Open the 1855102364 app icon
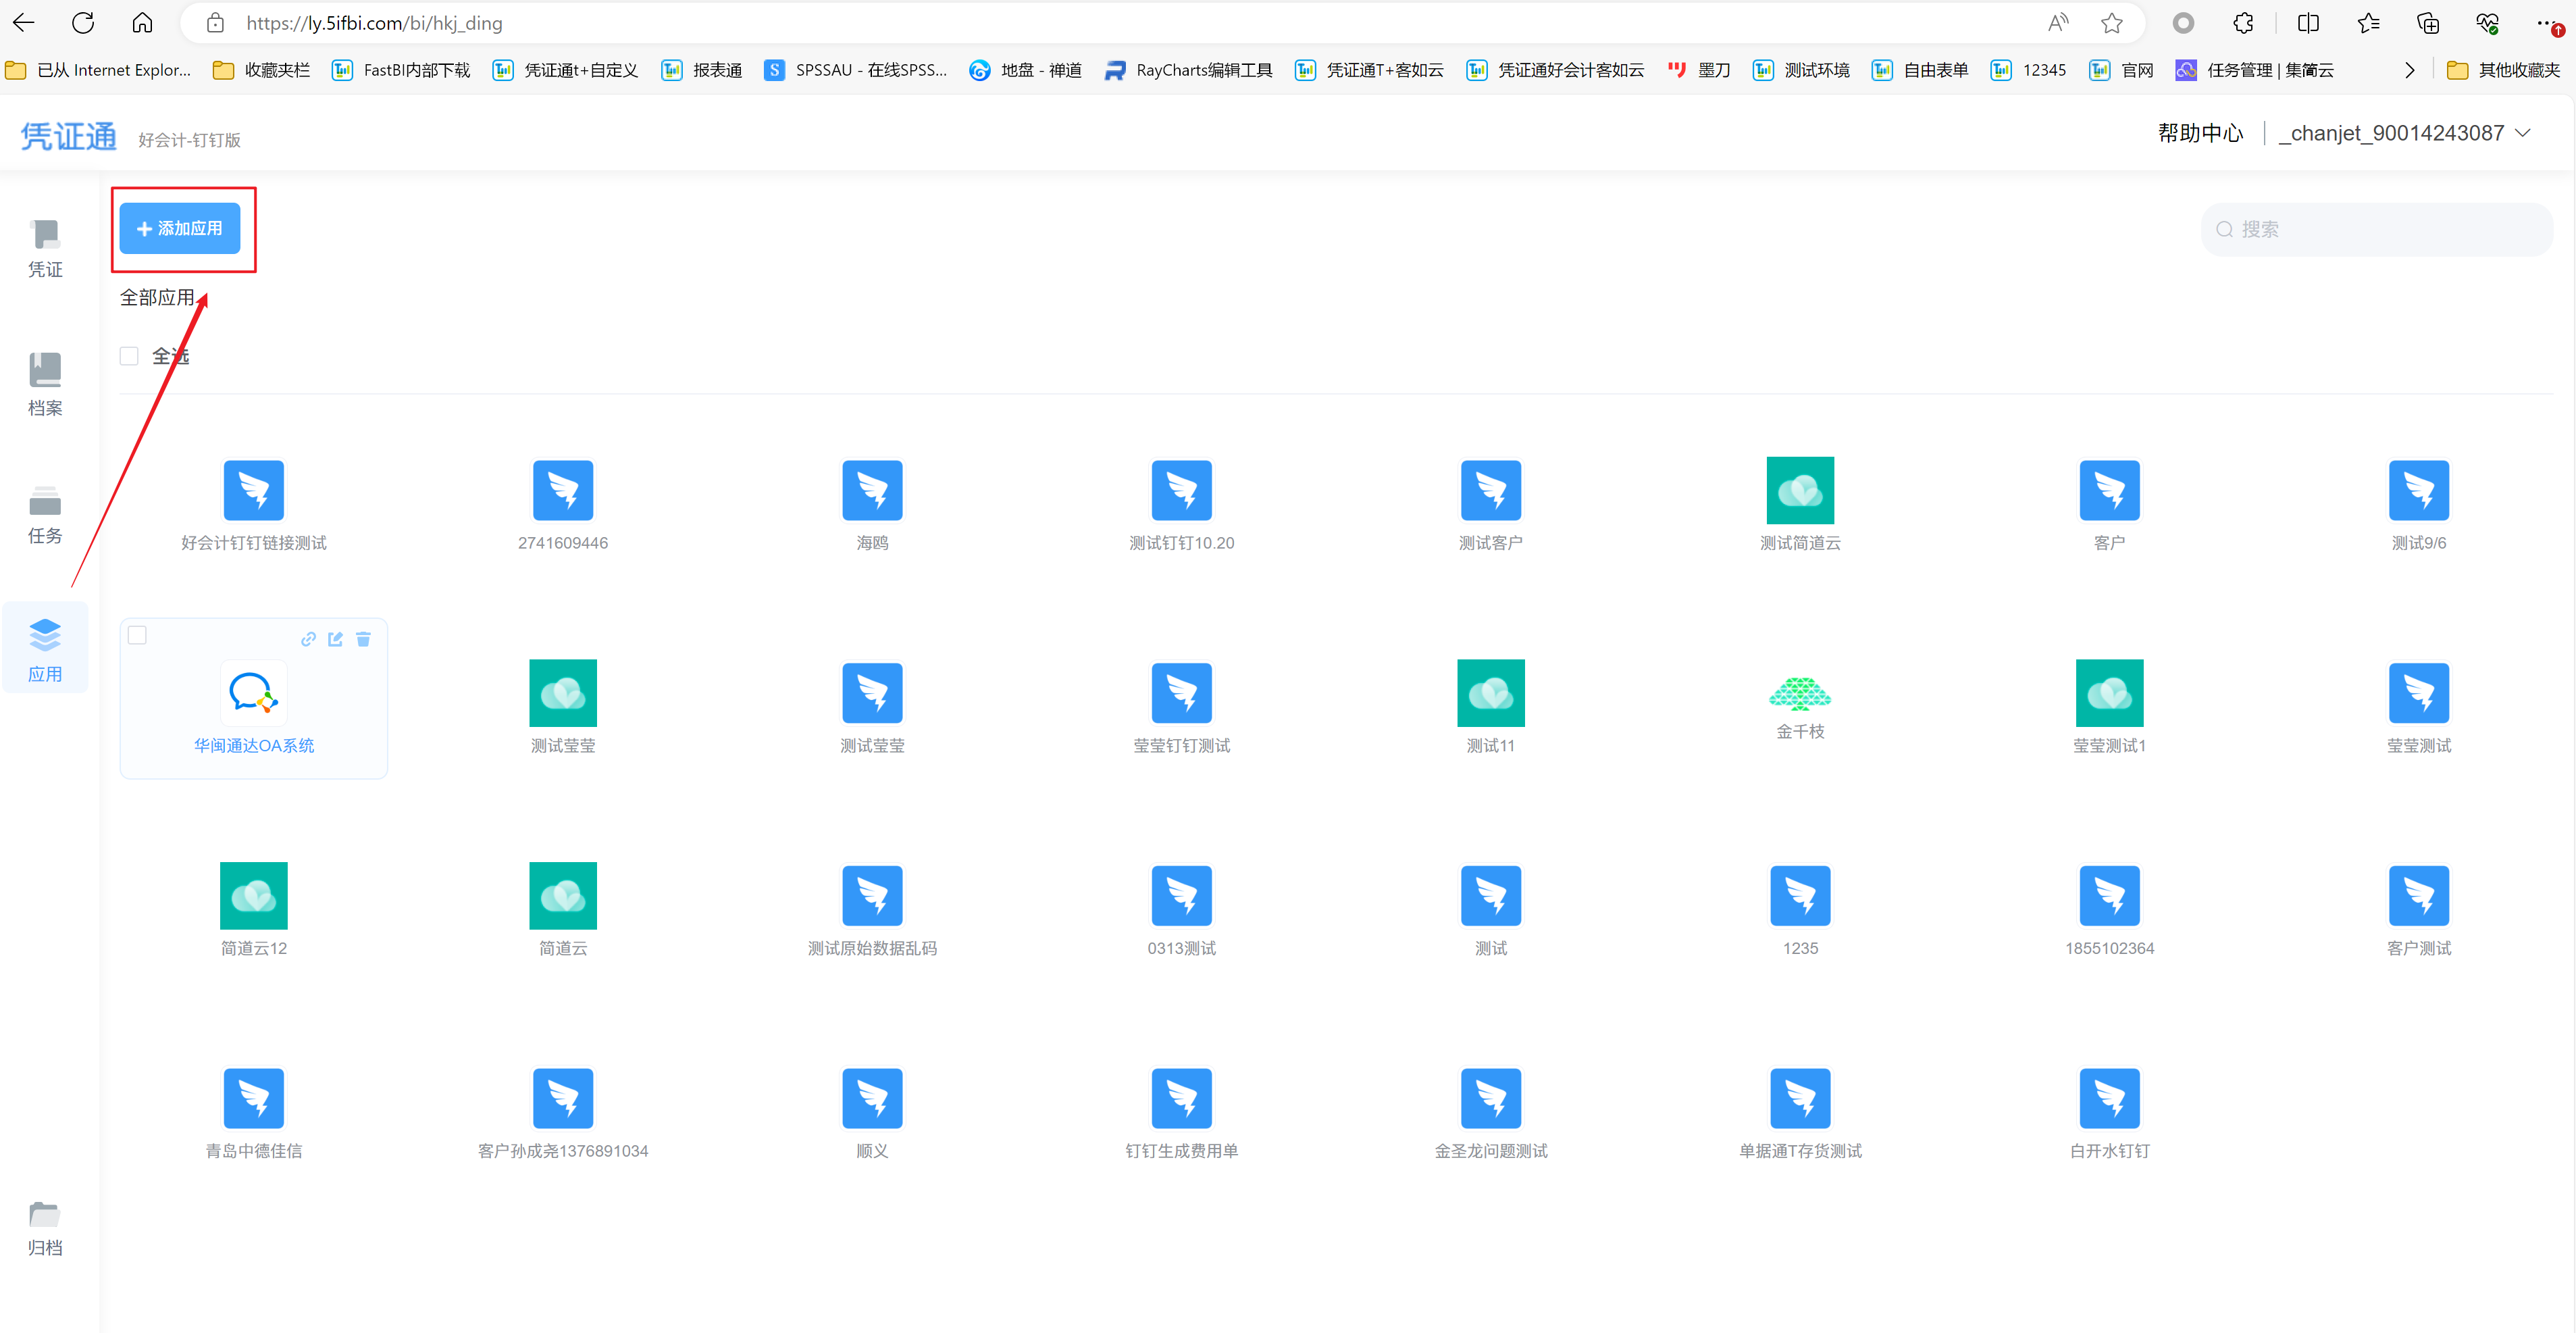 click(2109, 895)
